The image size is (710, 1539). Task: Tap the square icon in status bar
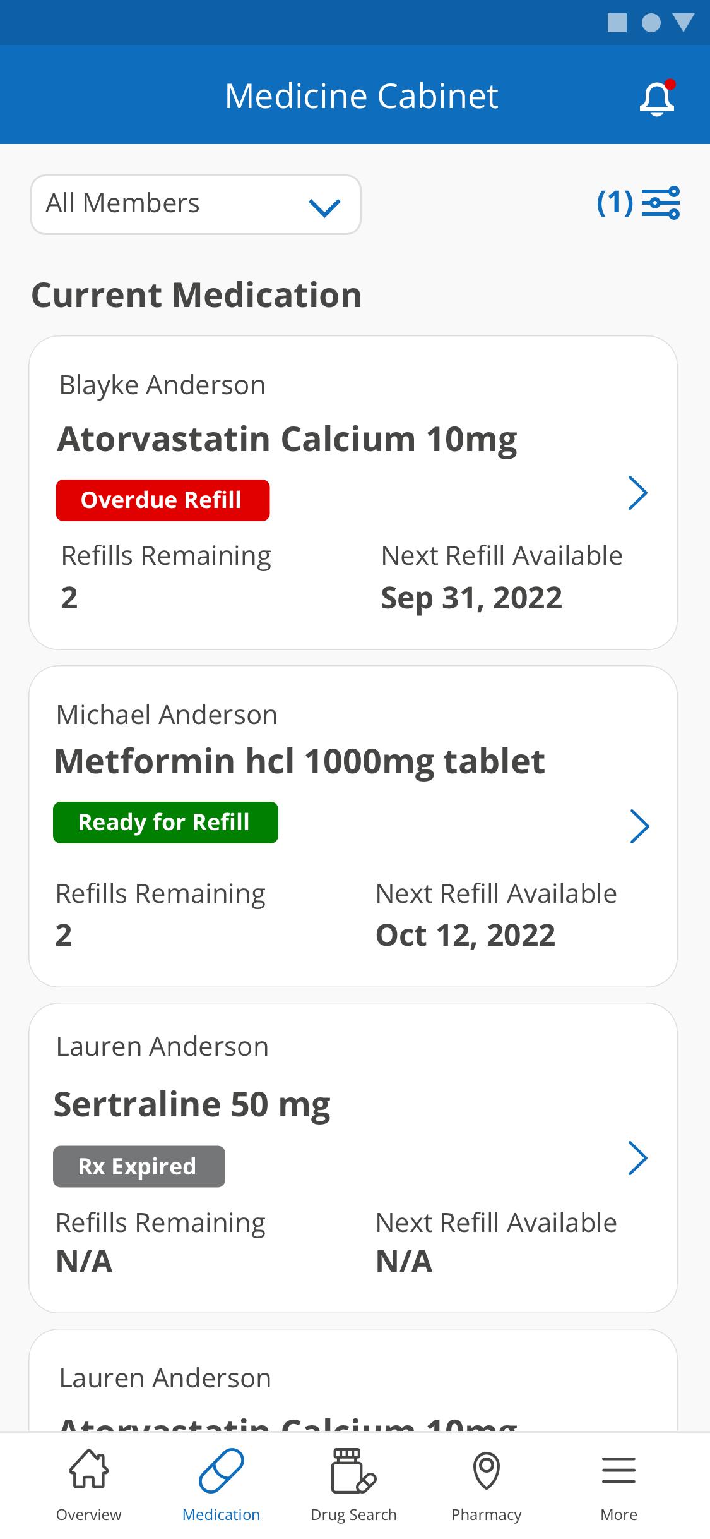[617, 23]
